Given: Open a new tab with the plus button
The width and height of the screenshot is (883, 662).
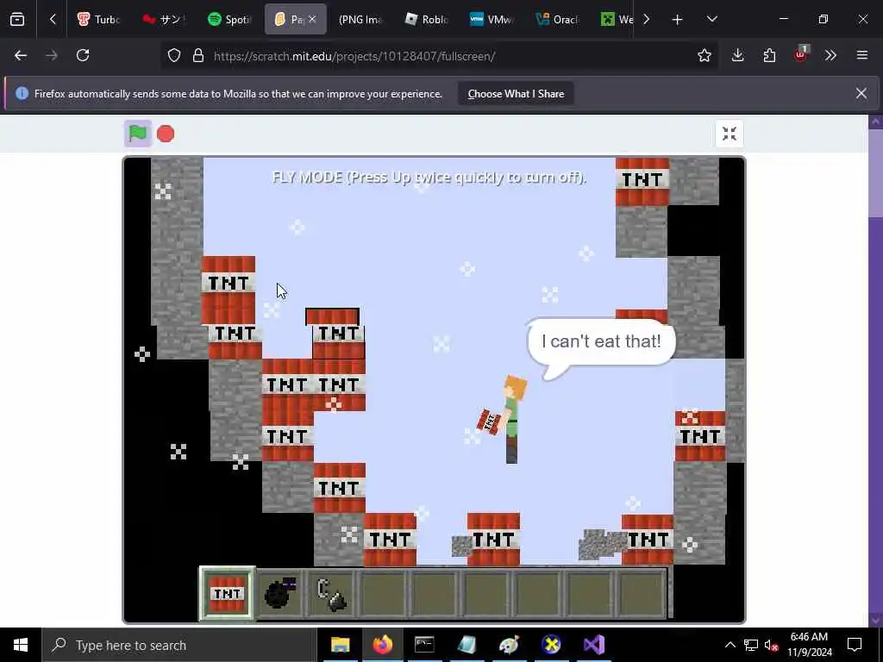Looking at the screenshot, I should click(x=678, y=20).
